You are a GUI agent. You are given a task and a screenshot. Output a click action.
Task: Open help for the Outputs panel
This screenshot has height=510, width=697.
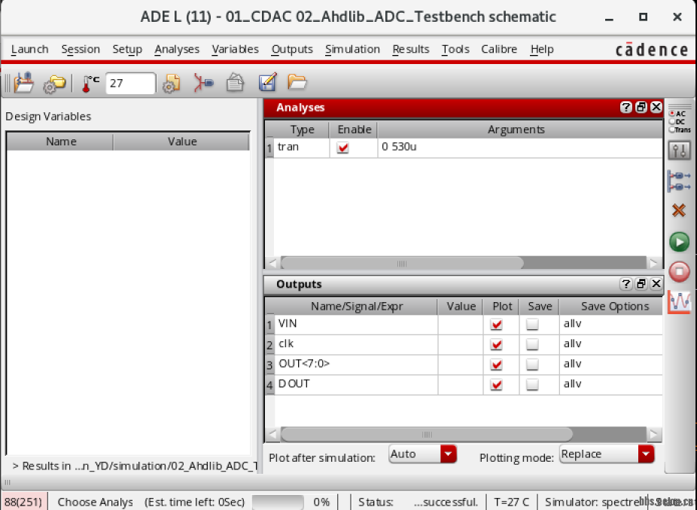(626, 284)
